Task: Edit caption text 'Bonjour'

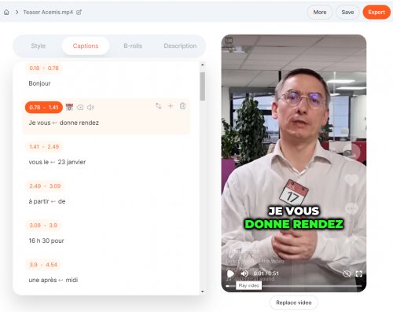Action: click(x=39, y=83)
